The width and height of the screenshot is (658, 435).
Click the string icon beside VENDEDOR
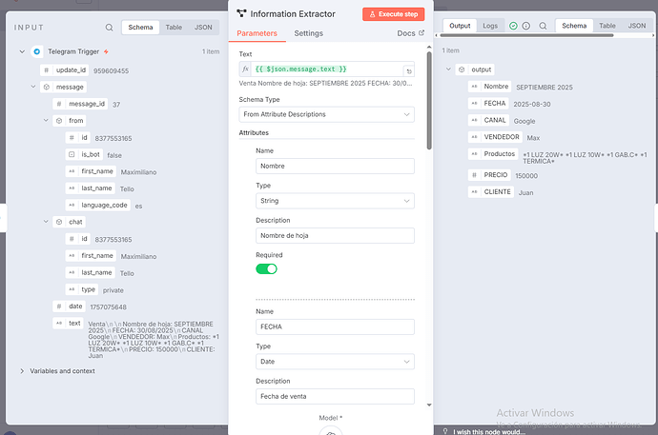(x=474, y=137)
